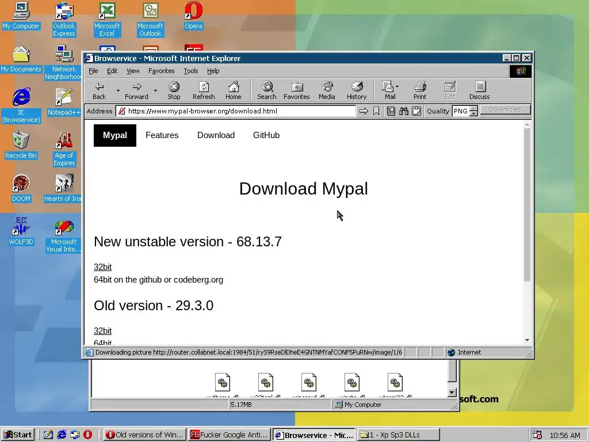Select the Network Neighborhood desktop icon
Image resolution: width=589 pixels, height=442 pixels.
[64, 63]
